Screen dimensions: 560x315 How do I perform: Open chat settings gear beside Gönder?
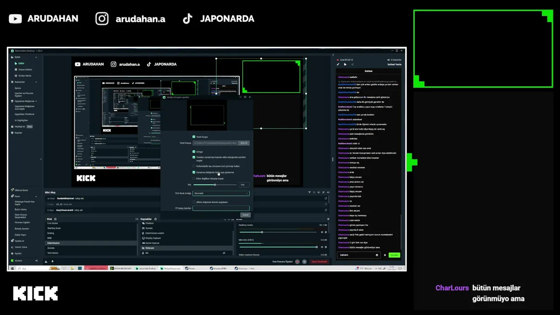click(x=385, y=255)
